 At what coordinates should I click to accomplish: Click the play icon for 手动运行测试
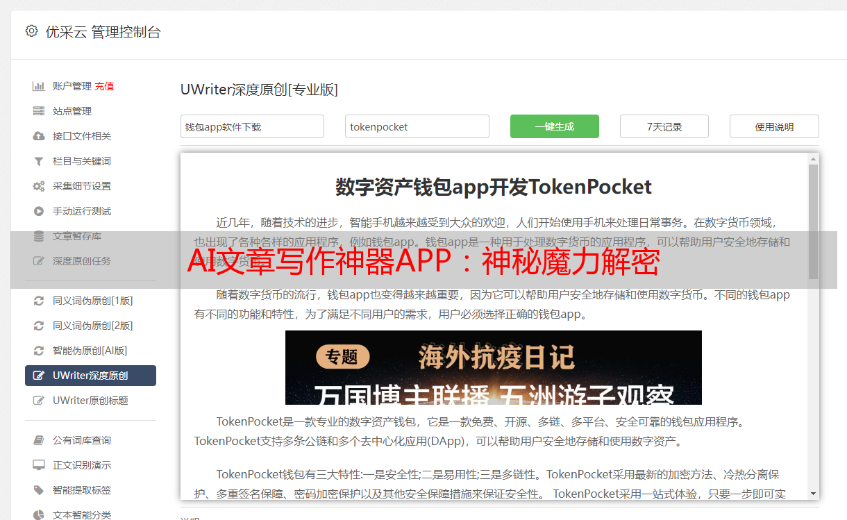coord(39,211)
